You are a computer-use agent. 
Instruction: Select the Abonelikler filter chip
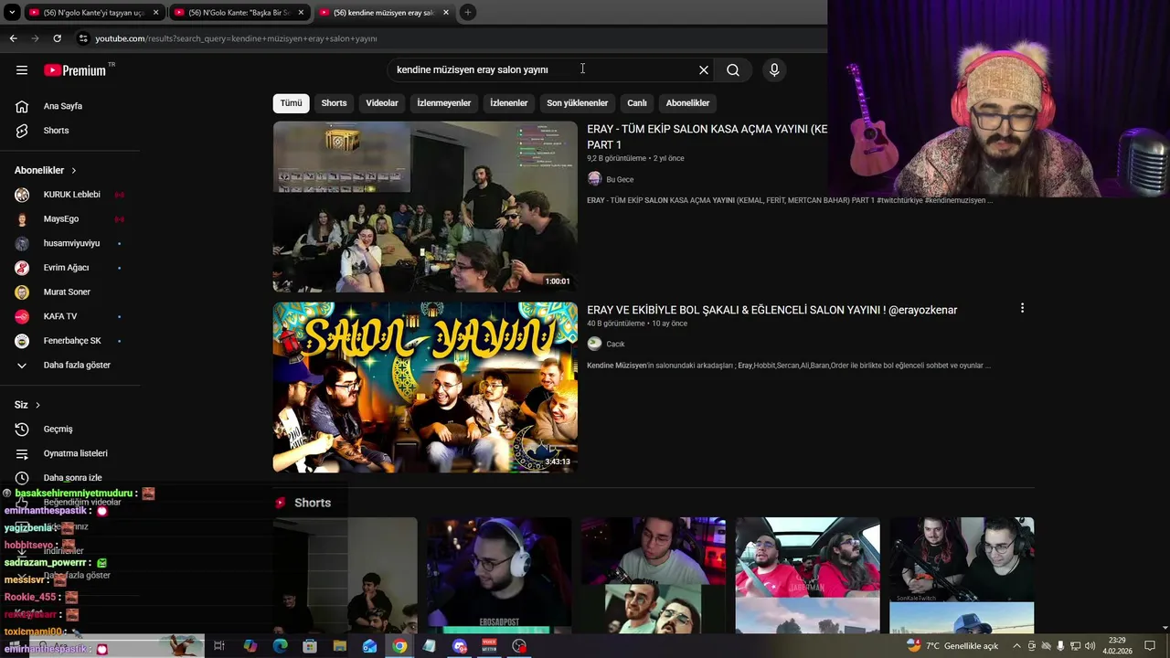click(687, 103)
